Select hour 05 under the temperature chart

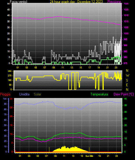[38, 156]
